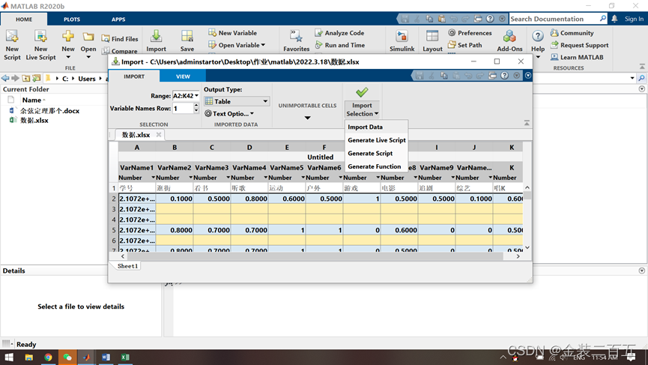Click the back arrow in folder toolbar
Viewport: 648px width, 365px height.
[x=5, y=78]
